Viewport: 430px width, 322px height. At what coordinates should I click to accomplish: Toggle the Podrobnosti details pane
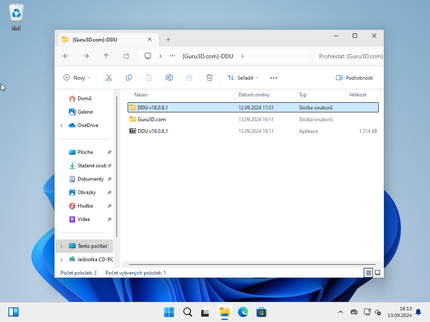click(x=354, y=78)
